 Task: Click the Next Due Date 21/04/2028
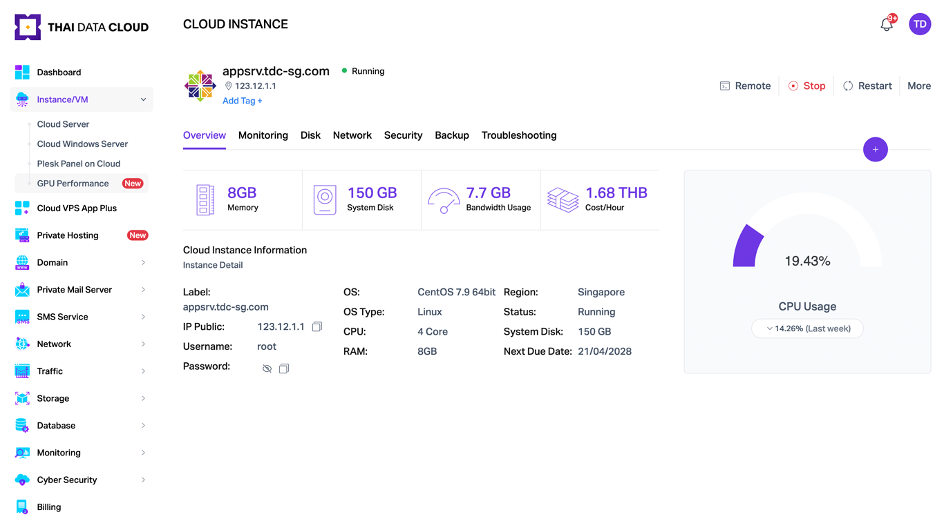point(605,351)
